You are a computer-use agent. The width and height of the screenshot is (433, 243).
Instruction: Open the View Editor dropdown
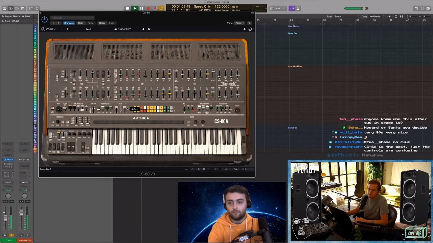pos(240,23)
